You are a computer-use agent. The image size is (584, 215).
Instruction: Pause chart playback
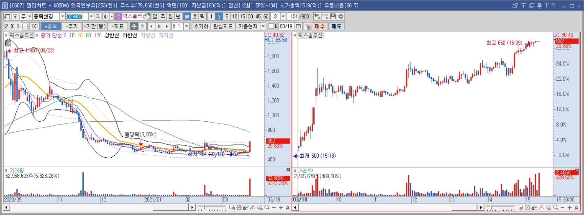(159, 26)
